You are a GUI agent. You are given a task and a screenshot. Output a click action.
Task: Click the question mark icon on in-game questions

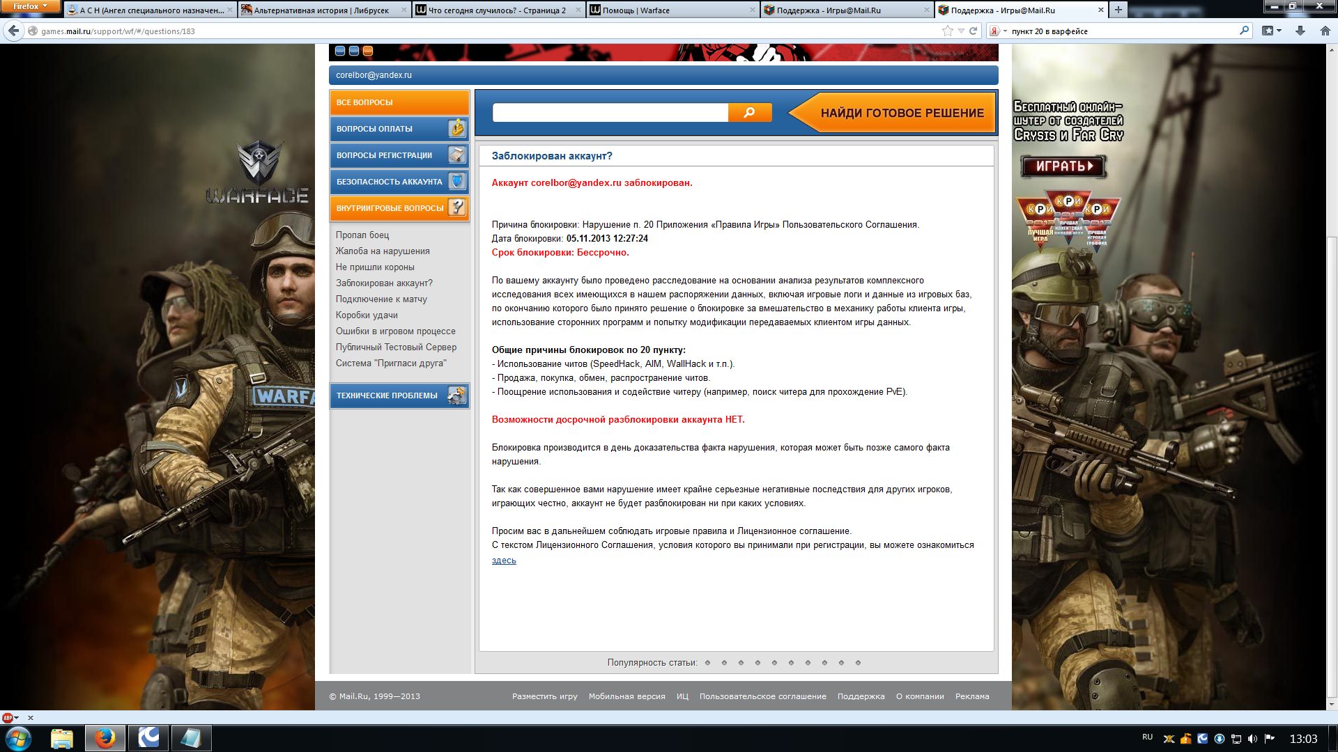point(457,207)
